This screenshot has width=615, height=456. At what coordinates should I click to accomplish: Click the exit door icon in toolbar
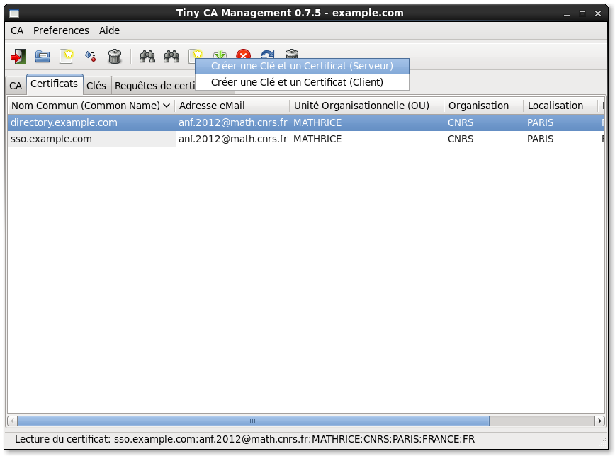(18, 56)
